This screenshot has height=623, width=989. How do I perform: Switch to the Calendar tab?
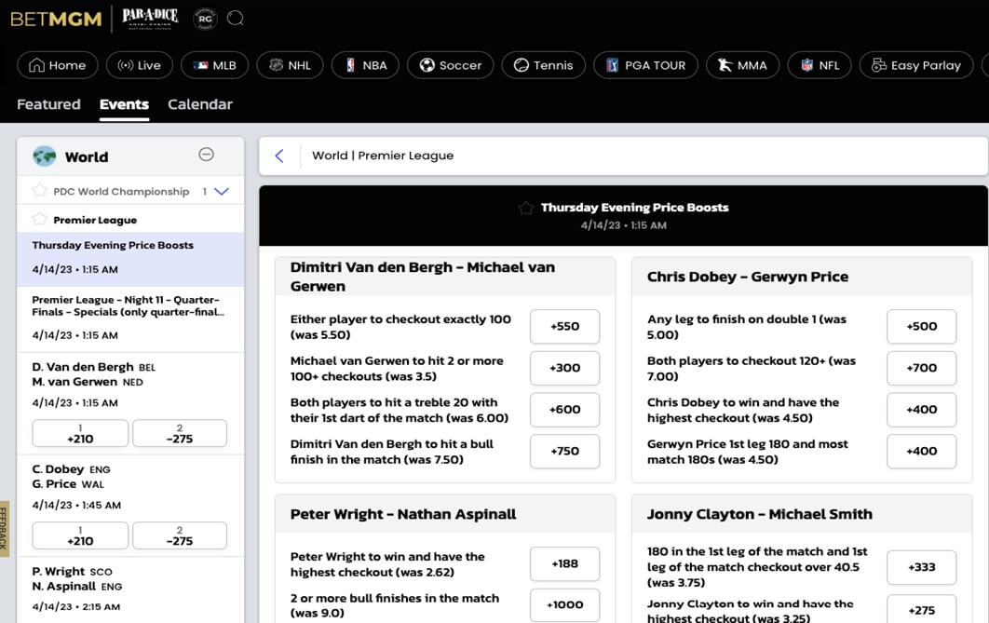[200, 104]
